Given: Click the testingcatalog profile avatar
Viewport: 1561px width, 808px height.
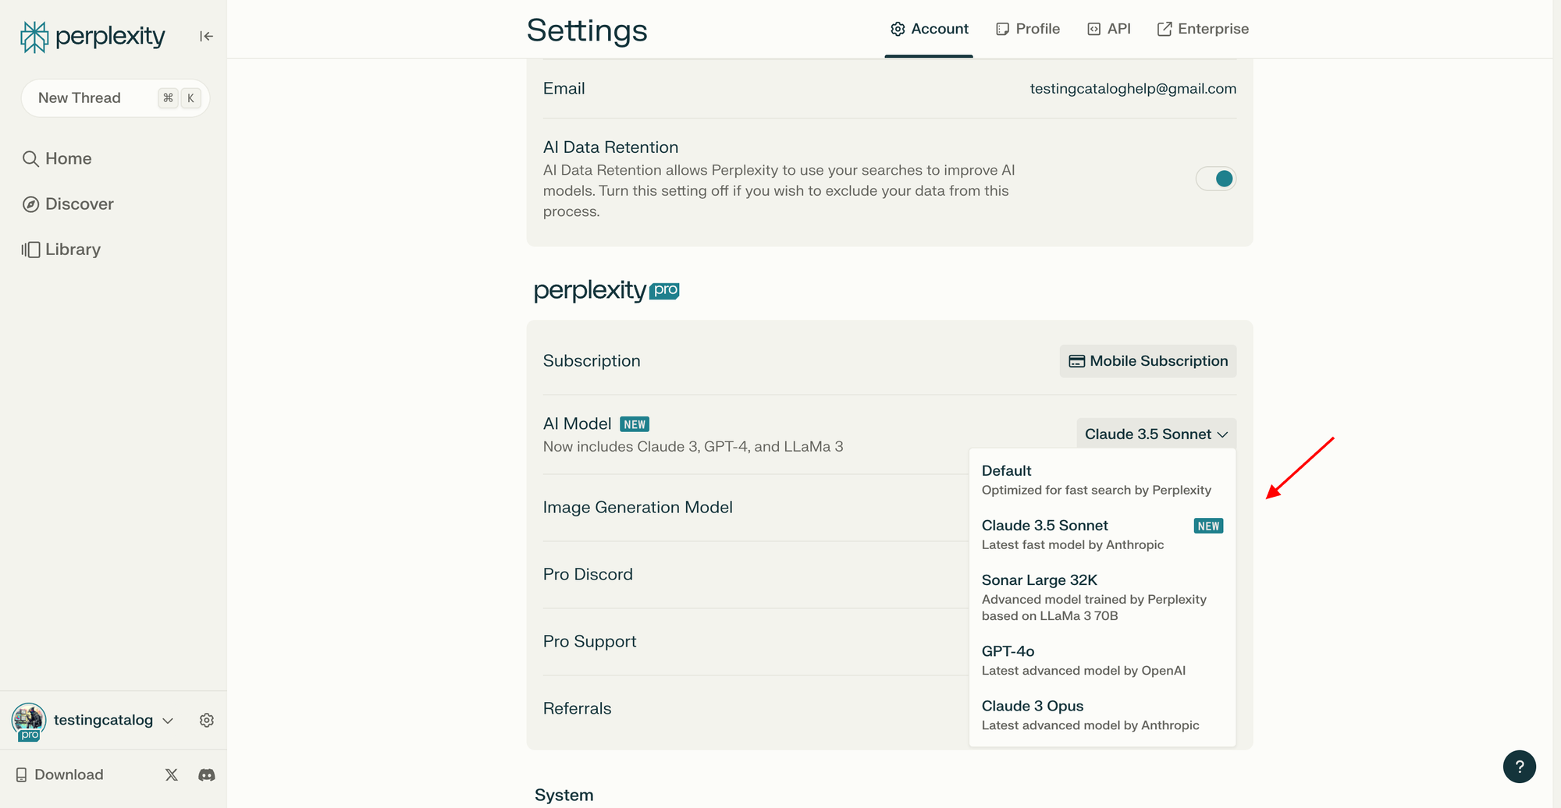Looking at the screenshot, I should (x=29, y=719).
